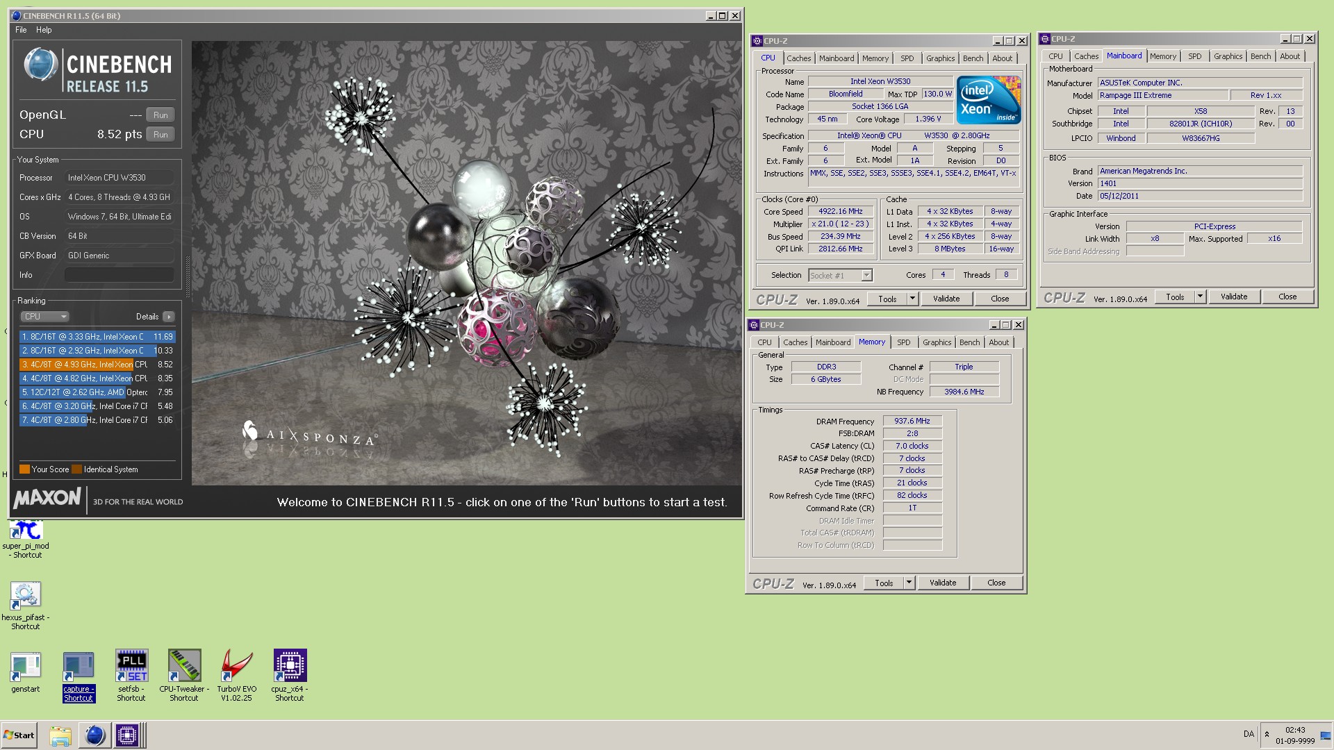Click the Intel Xeon inside logo
This screenshot has height=750, width=1334.
click(x=989, y=100)
